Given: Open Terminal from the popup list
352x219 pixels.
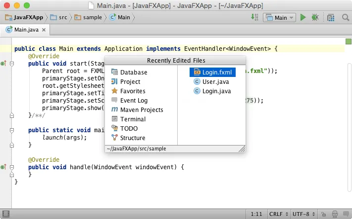Looking at the screenshot, I should (x=141, y=119).
